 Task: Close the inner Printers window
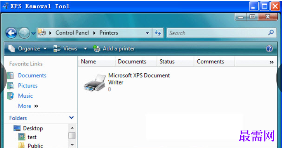(268, 17)
